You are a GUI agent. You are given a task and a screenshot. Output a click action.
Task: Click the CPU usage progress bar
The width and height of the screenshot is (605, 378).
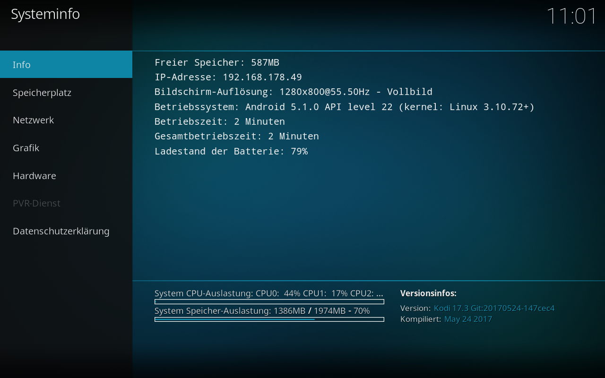(269, 301)
